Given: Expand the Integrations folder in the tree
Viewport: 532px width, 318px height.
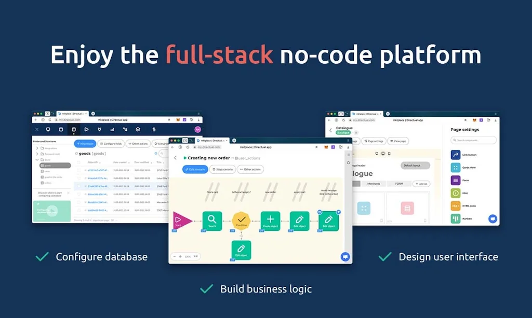Looking at the screenshot, I should point(37,148).
